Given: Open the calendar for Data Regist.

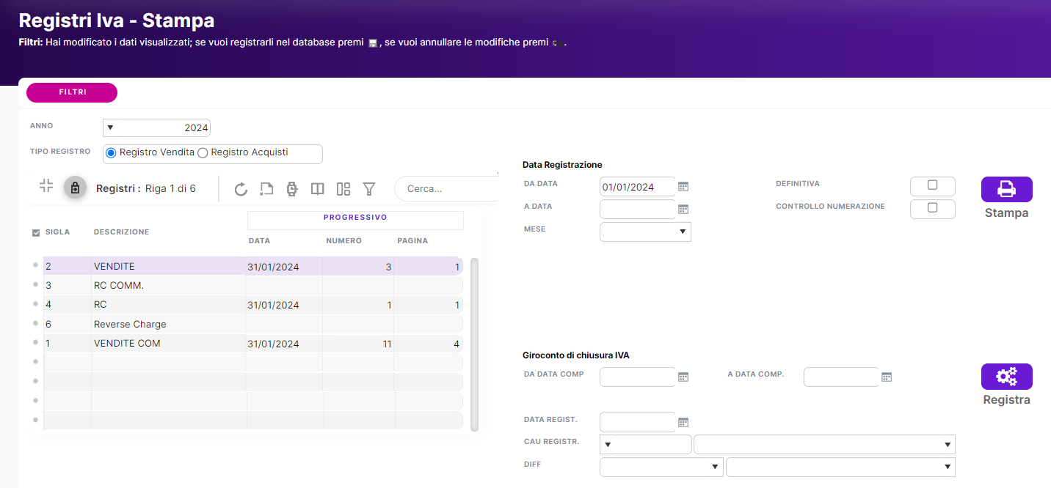Looking at the screenshot, I should [x=683, y=423].
